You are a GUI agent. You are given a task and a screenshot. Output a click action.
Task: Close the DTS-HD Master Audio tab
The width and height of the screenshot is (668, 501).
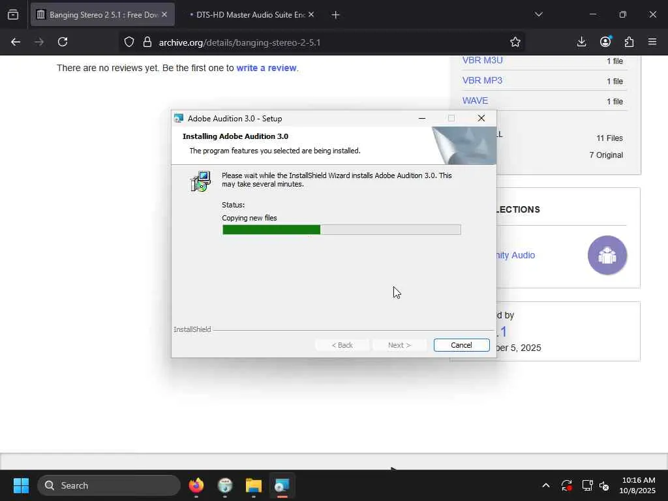click(311, 14)
